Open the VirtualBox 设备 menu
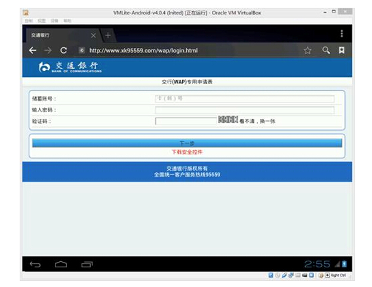372x287 pixels. 54,21
